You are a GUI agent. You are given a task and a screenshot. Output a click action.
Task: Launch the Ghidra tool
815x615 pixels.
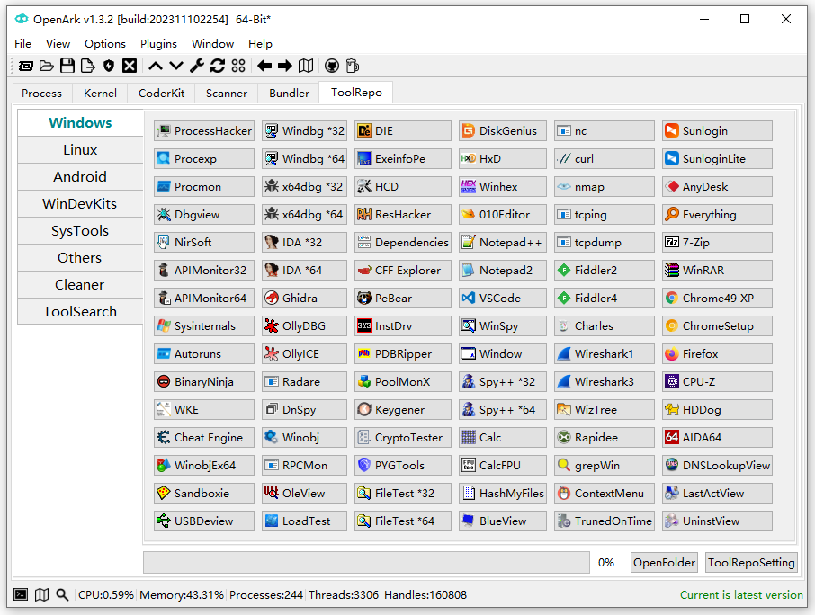click(x=304, y=299)
